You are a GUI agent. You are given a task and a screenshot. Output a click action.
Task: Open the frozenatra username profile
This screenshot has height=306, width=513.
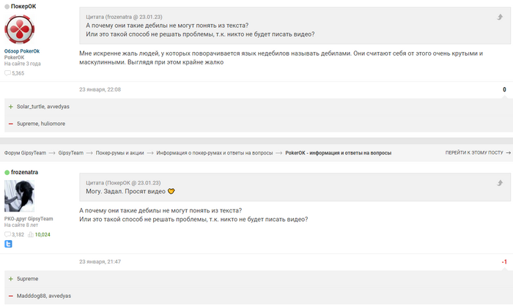[24, 172]
